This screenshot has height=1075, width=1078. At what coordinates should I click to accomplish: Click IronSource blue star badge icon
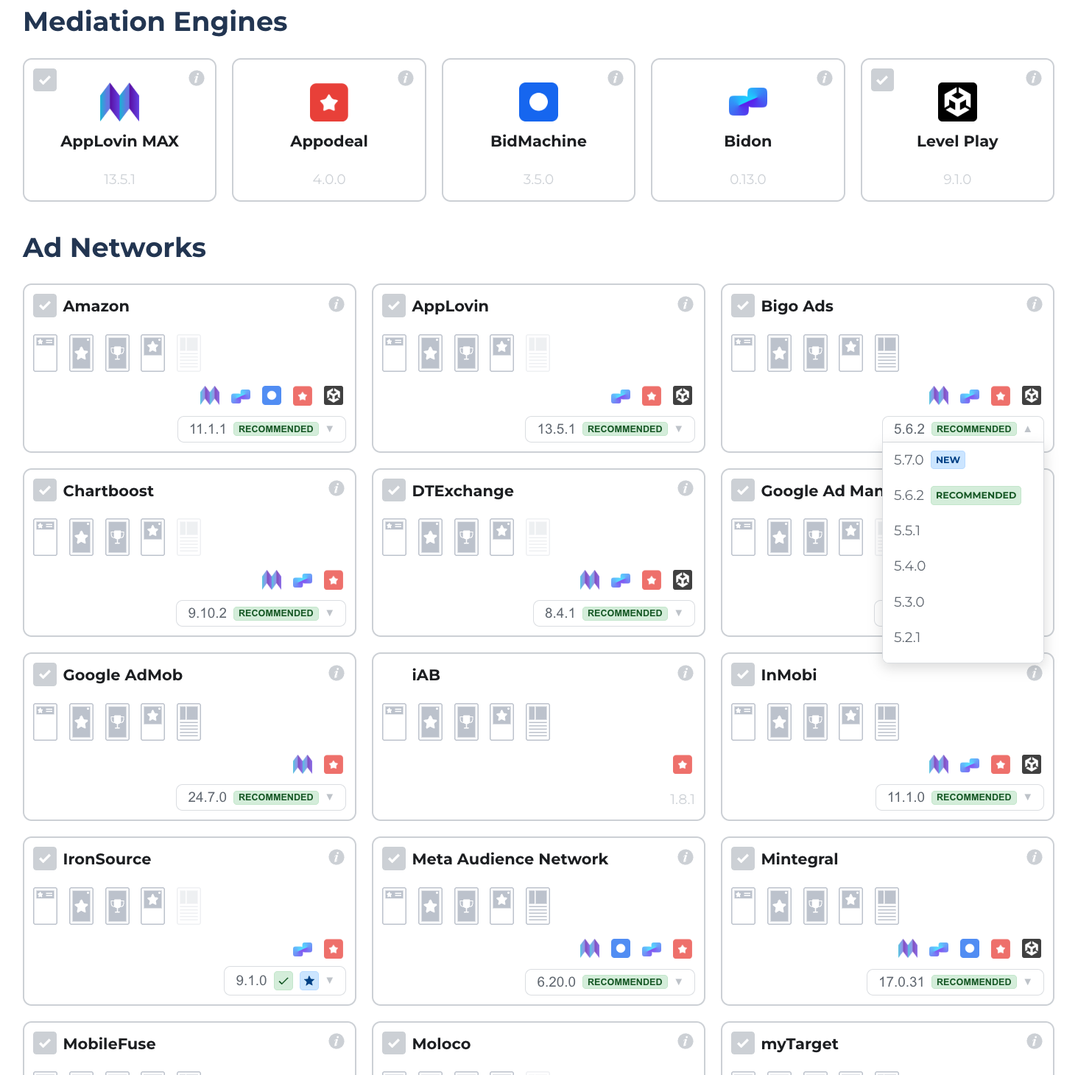click(309, 981)
